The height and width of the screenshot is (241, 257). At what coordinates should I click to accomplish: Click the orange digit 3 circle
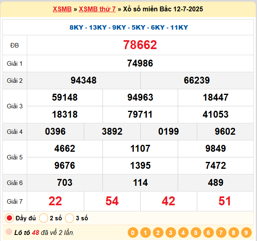pos(171,232)
